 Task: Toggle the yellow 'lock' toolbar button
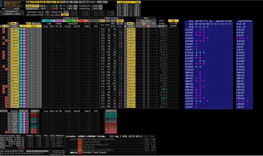tap(32, 2)
